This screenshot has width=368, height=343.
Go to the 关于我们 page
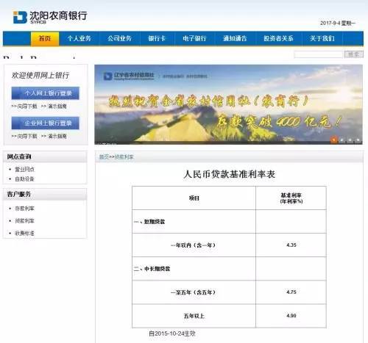tap(322, 38)
